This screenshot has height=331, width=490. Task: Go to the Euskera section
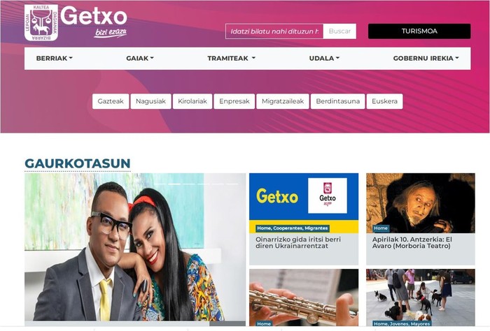click(385, 101)
